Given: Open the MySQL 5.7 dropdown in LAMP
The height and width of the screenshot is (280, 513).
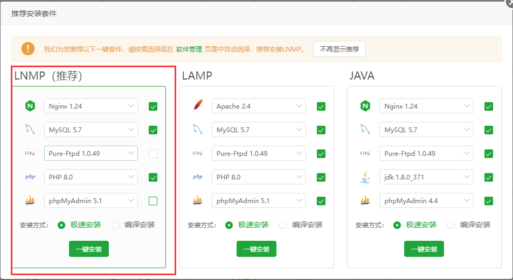Looking at the screenshot, I should pyautogui.click(x=259, y=130).
